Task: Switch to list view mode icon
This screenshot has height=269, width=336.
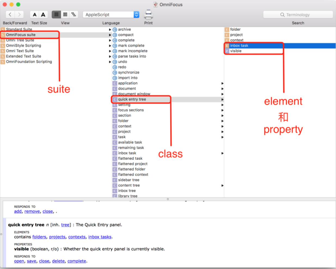Action: tap(56, 15)
